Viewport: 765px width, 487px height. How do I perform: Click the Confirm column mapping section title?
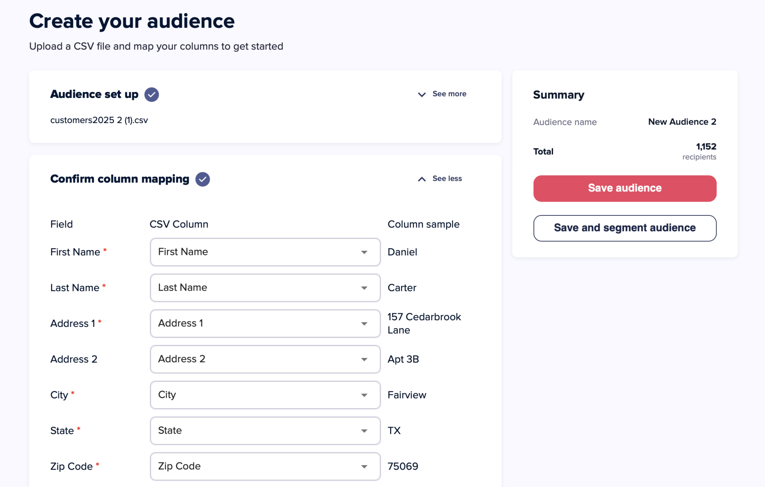pyautogui.click(x=120, y=179)
